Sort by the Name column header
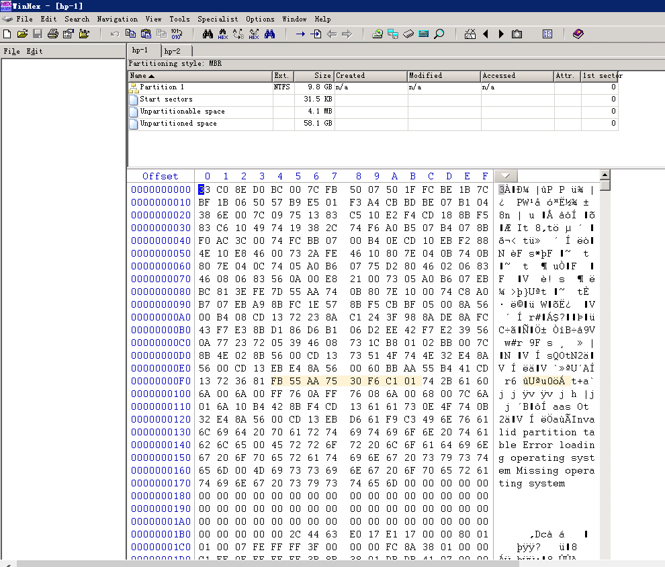Image resolution: width=665 pixels, height=567 pixels. [200, 76]
